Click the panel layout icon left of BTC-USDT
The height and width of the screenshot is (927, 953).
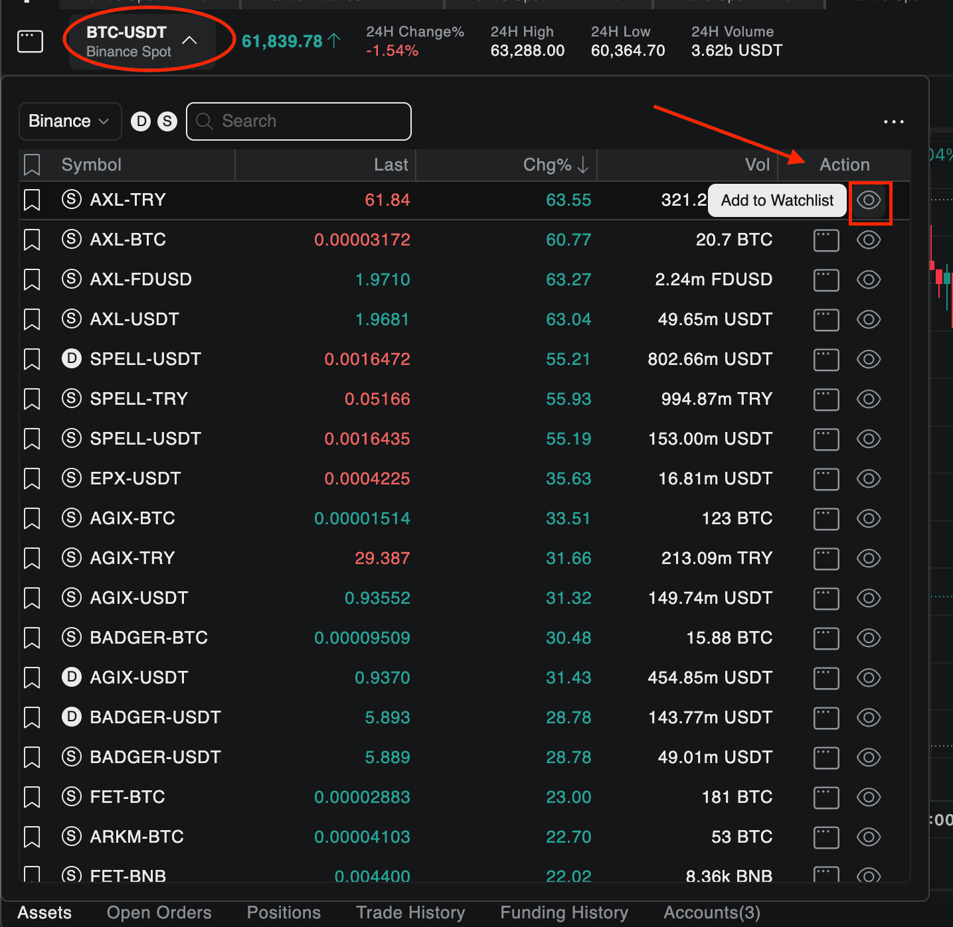pyautogui.click(x=30, y=41)
